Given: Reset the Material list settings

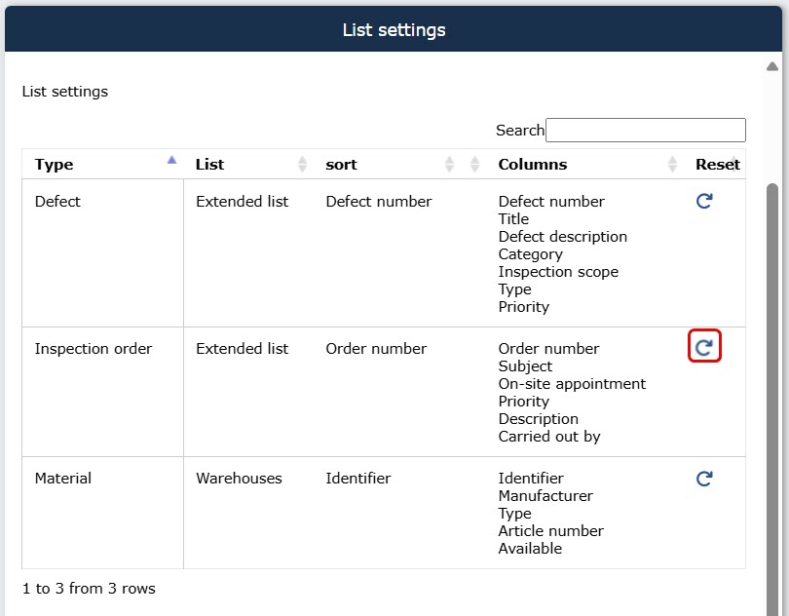Looking at the screenshot, I should click(704, 479).
